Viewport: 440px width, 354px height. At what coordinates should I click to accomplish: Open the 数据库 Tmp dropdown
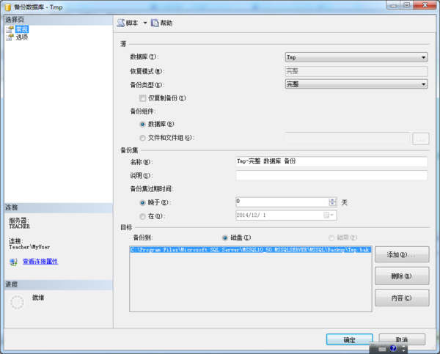(356, 57)
